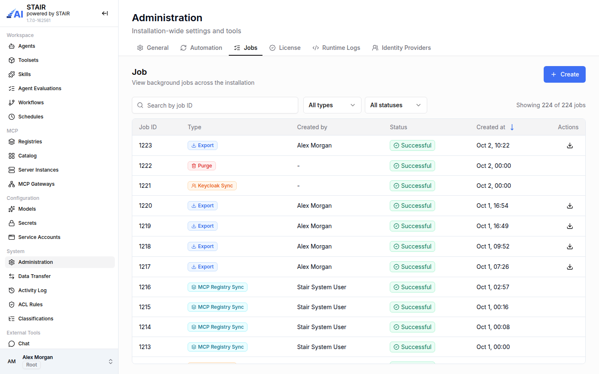
Task: Download export for job 1219
Action: pos(570,226)
